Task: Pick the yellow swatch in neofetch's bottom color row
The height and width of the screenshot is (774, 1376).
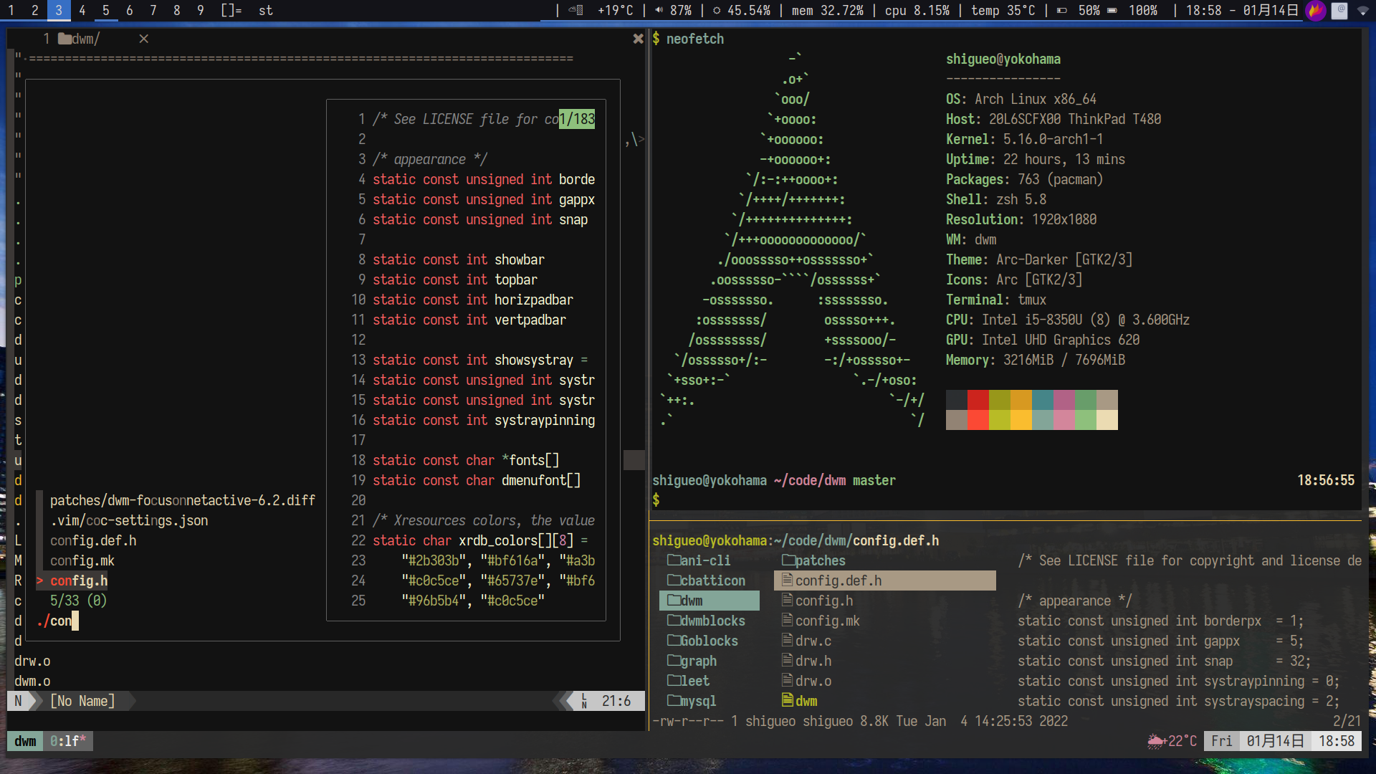Action: 1021,420
